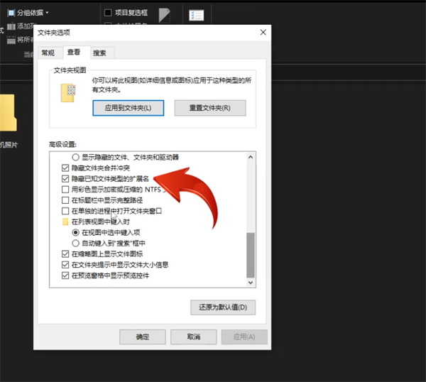
Task: Select 显示隐藏的文件、文件夹和驱动器 option
Action: [x=76, y=157]
